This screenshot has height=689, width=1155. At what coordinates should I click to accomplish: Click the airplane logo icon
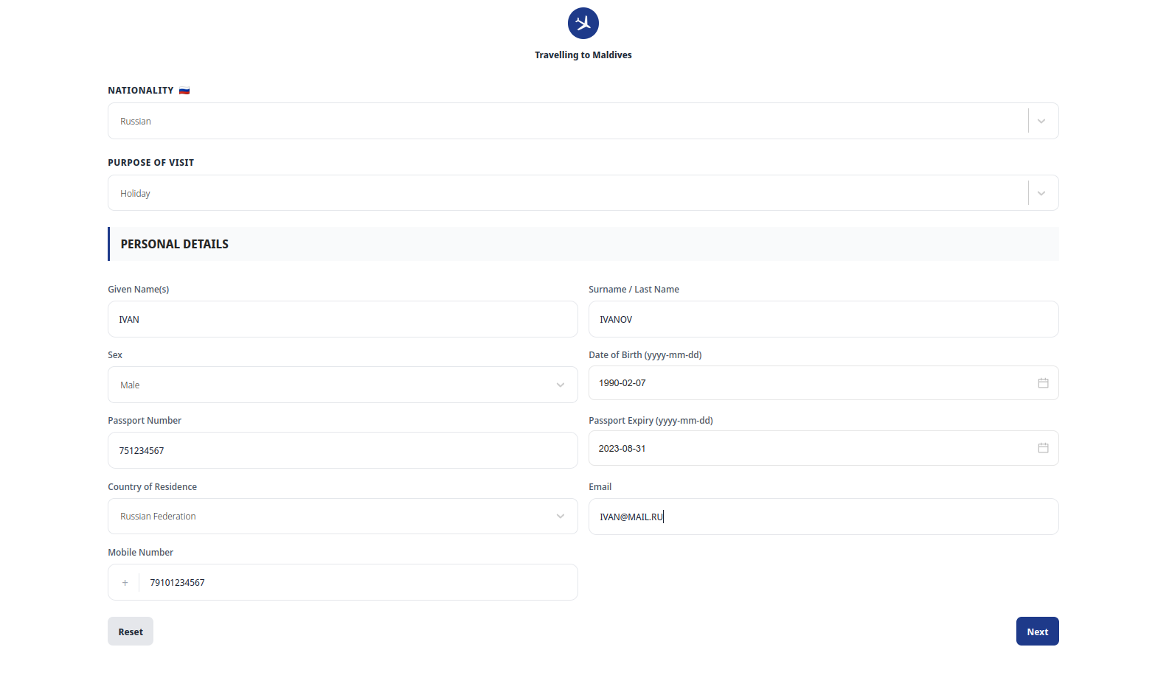pos(583,24)
